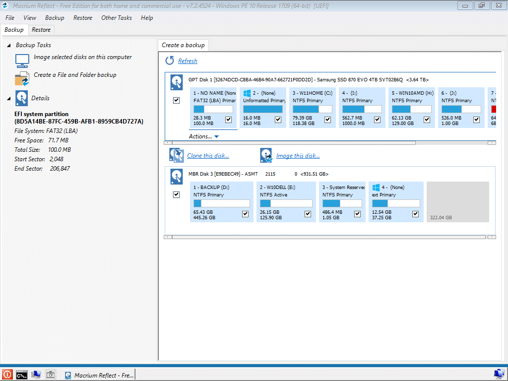Click the red power button on taskbar

7,375
